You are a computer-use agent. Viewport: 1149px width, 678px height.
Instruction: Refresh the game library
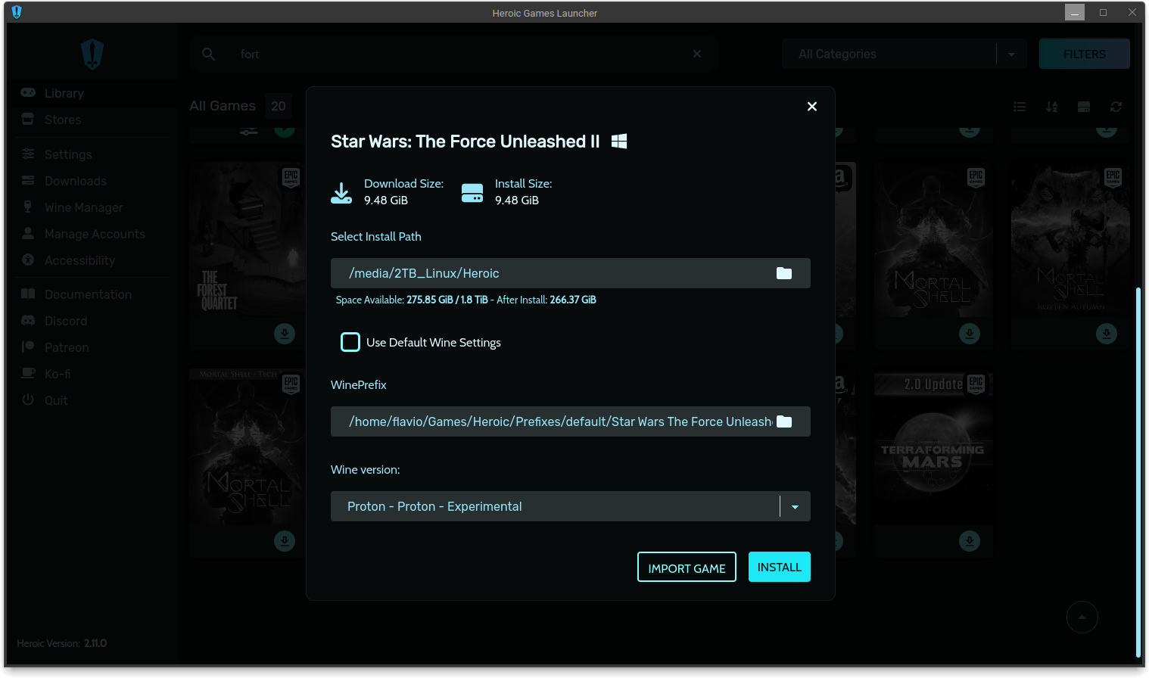[x=1116, y=107]
